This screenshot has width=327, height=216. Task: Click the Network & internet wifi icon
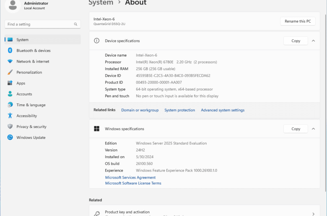[x=10, y=62]
